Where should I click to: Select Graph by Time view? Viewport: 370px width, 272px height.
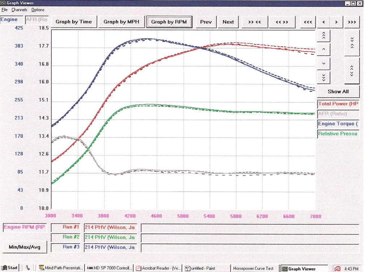74,22
